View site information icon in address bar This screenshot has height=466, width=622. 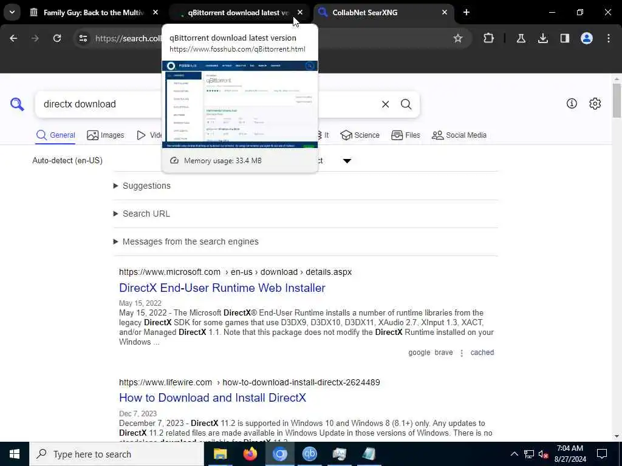point(83,38)
